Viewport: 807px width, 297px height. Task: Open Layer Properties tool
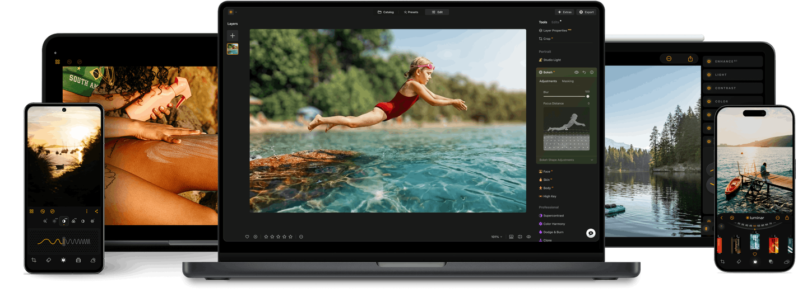click(x=555, y=31)
